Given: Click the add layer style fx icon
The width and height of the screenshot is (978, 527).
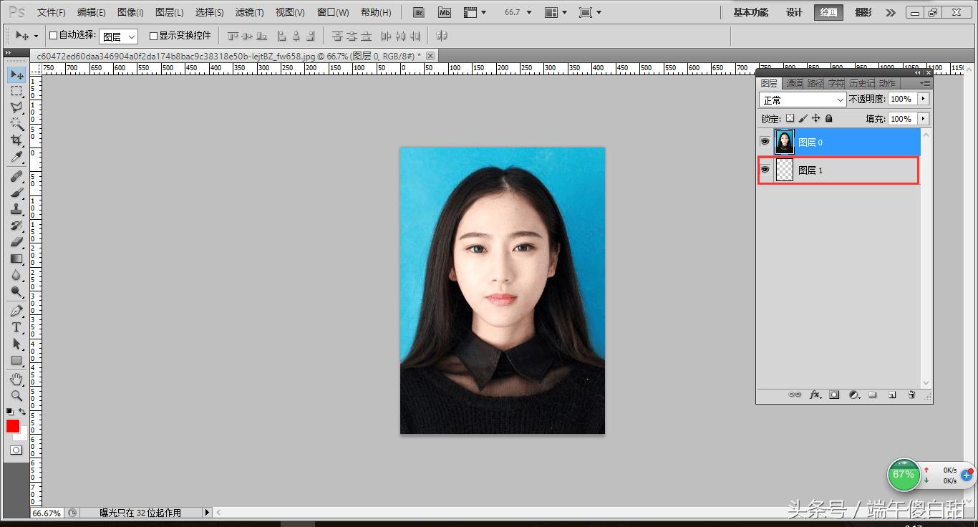Looking at the screenshot, I should 815,395.
